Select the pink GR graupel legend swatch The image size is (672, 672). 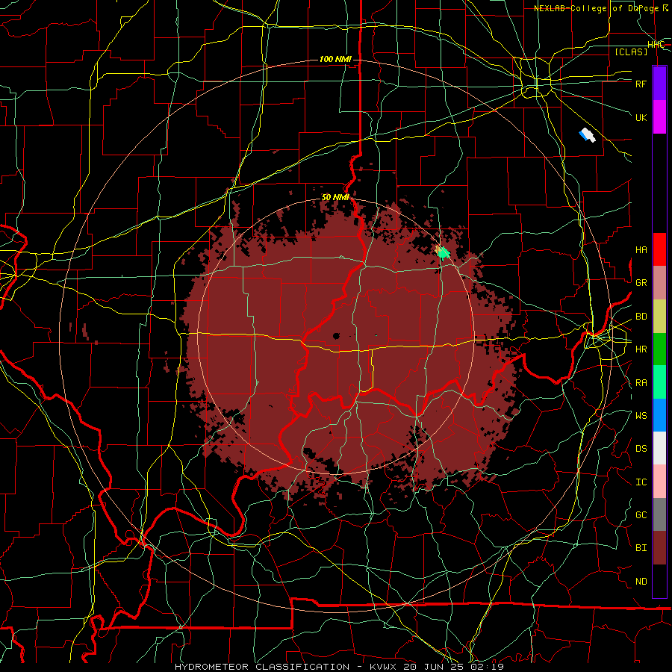pyautogui.click(x=659, y=283)
